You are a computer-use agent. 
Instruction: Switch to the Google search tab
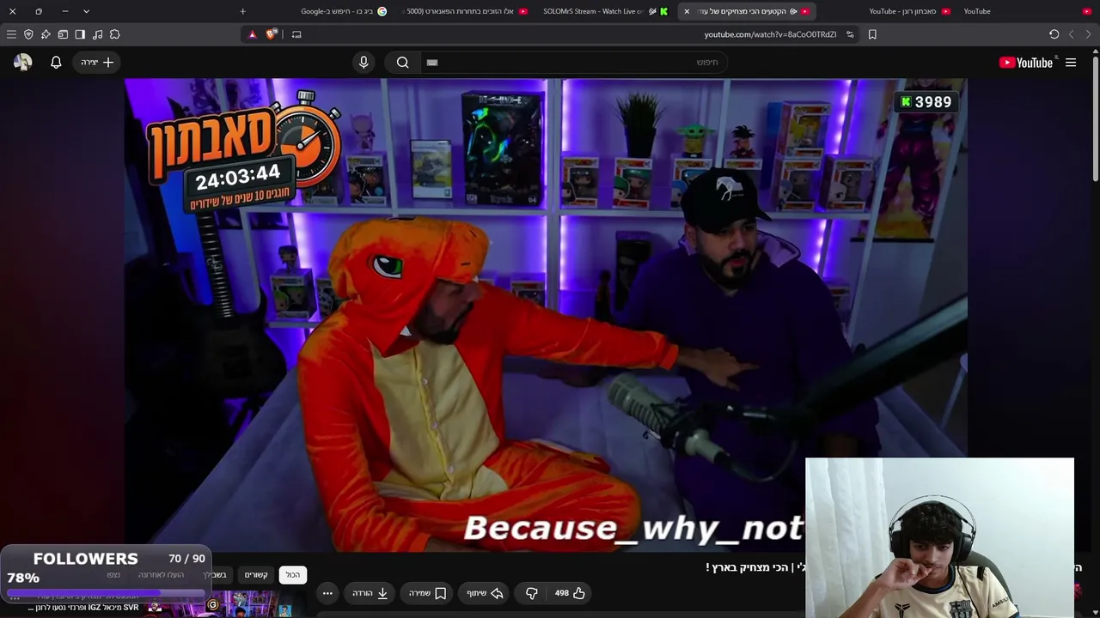click(x=344, y=11)
